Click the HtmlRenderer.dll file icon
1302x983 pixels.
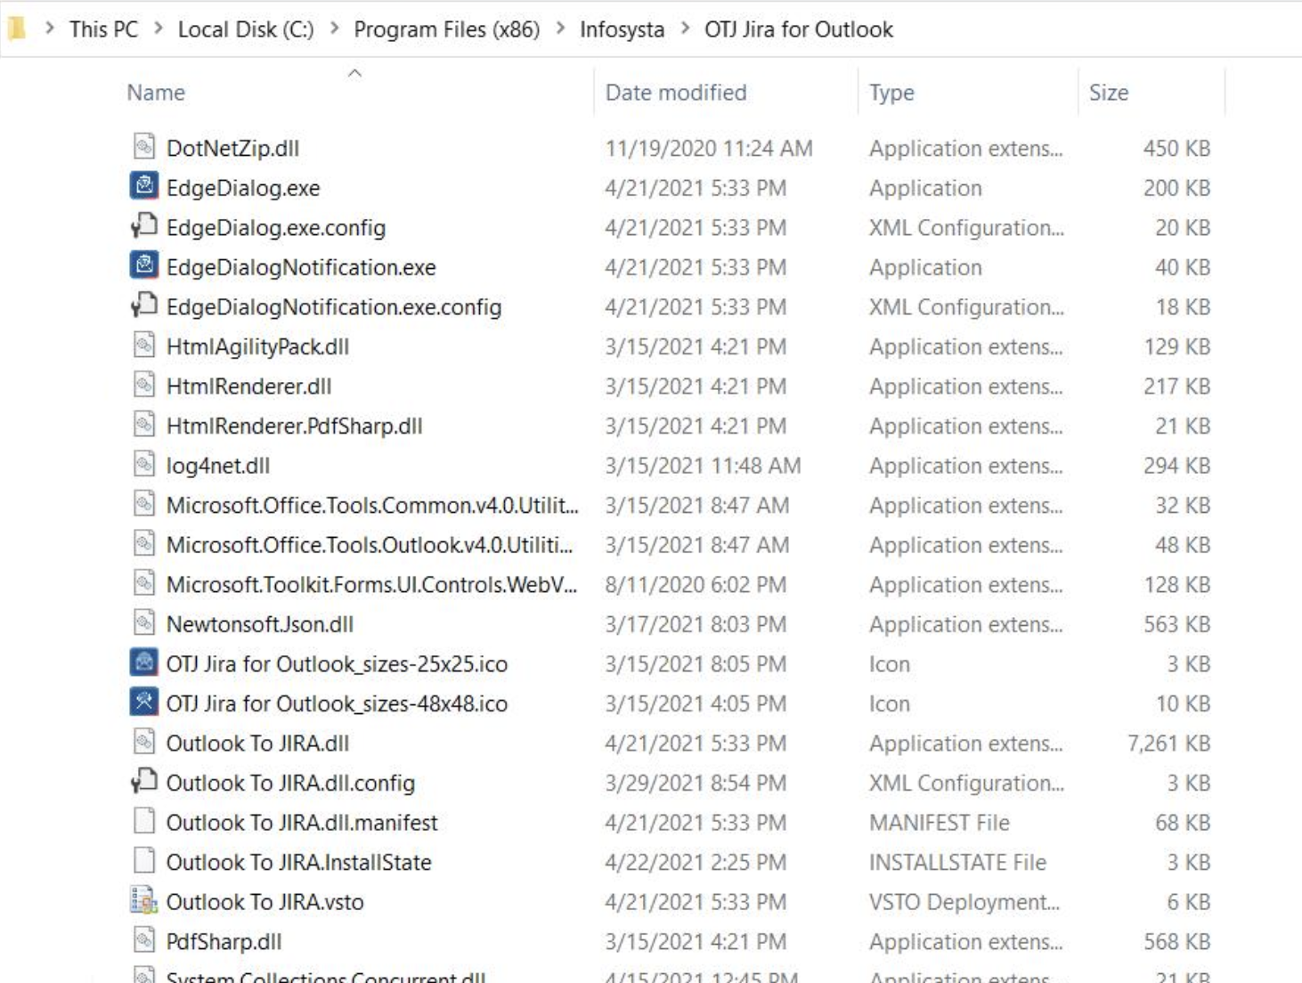point(144,385)
